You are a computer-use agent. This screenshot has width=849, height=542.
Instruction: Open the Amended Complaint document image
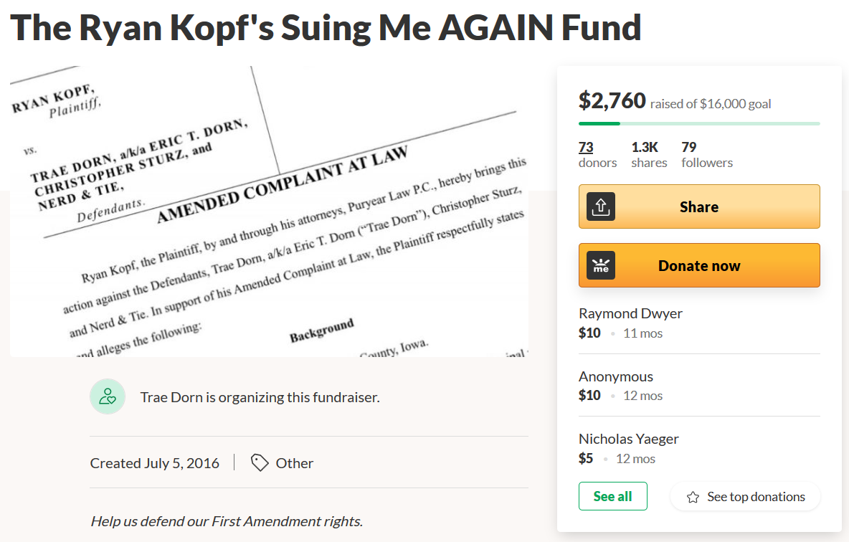(269, 211)
